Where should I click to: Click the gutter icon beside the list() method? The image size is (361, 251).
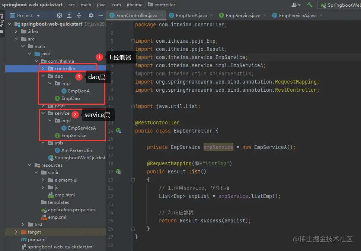click(118, 172)
